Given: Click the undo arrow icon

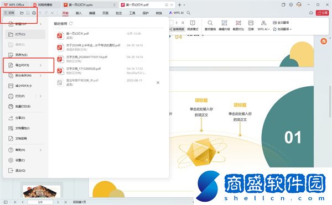Looking at the screenshot, I should coord(40,13).
